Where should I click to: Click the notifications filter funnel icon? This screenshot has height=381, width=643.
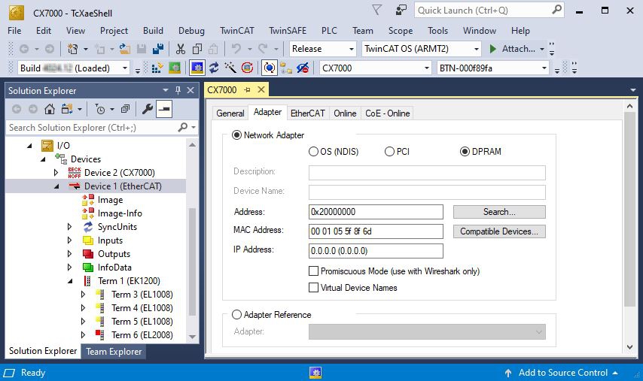click(x=377, y=10)
